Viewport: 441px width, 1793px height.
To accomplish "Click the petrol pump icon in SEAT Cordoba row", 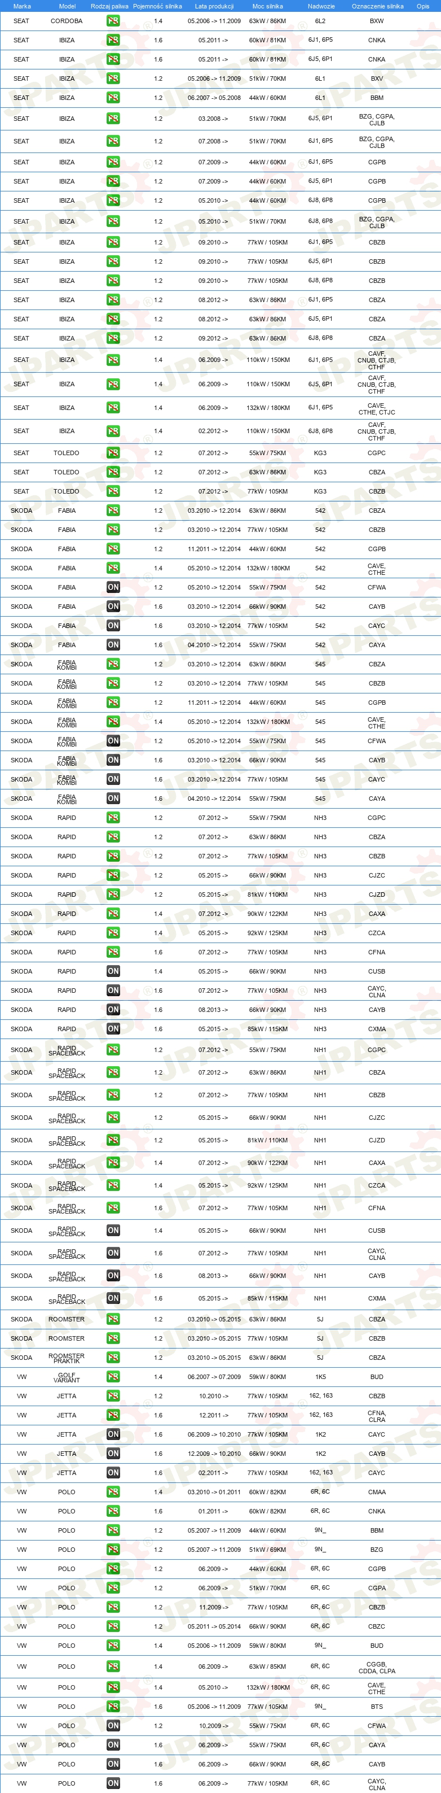I will [113, 21].
